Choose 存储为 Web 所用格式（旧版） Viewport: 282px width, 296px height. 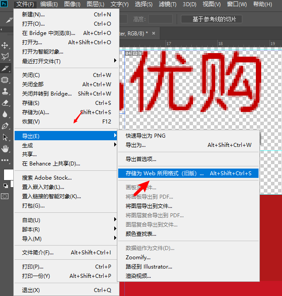coord(188,173)
